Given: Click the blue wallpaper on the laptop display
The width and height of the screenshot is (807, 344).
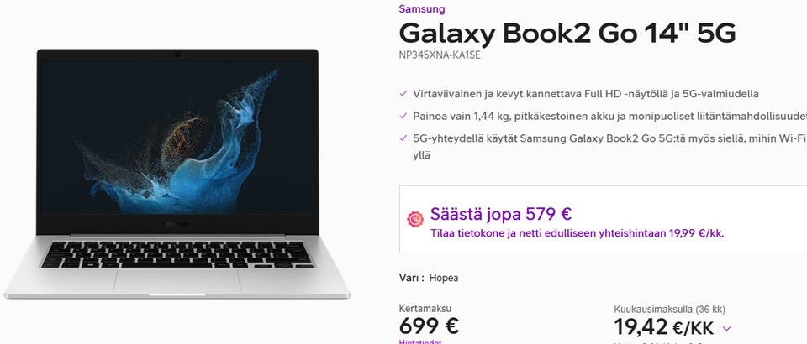Looking at the screenshot, I should (x=177, y=136).
